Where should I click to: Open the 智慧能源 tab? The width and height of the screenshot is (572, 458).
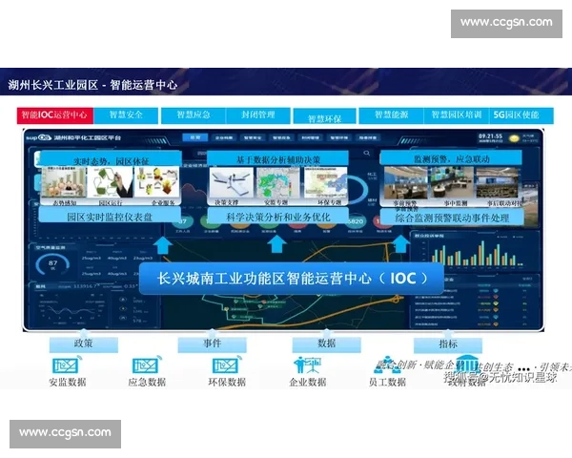click(391, 115)
